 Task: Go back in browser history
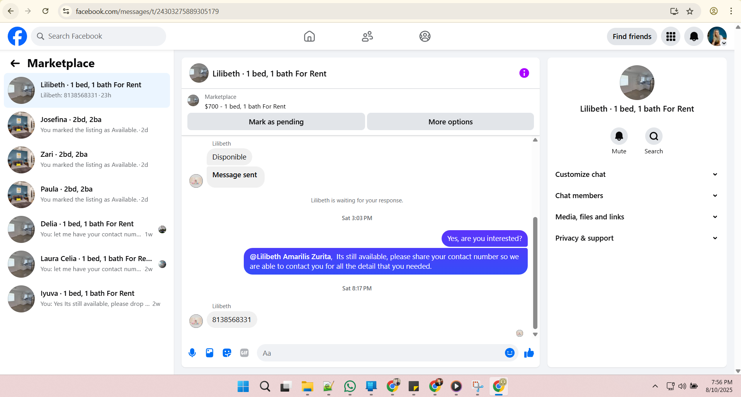(x=11, y=11)
